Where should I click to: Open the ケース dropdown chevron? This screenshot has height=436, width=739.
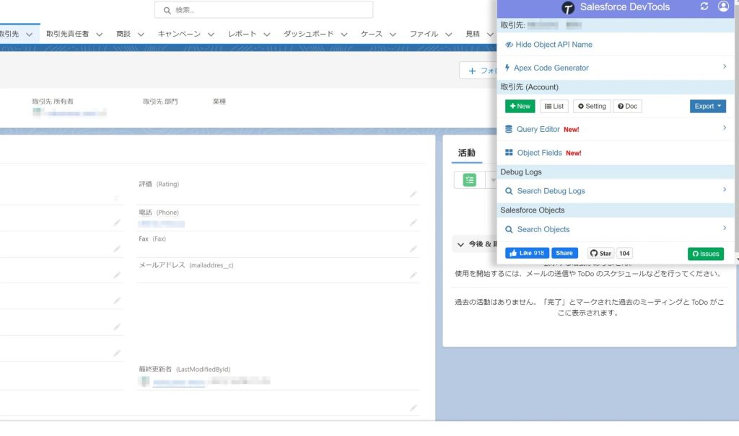click(x=393, y=35)
